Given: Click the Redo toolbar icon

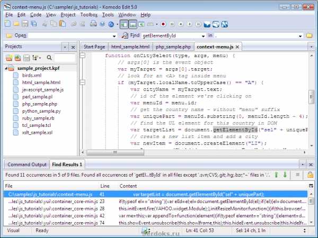Looking at the screenshot, I should pos(82,24).
